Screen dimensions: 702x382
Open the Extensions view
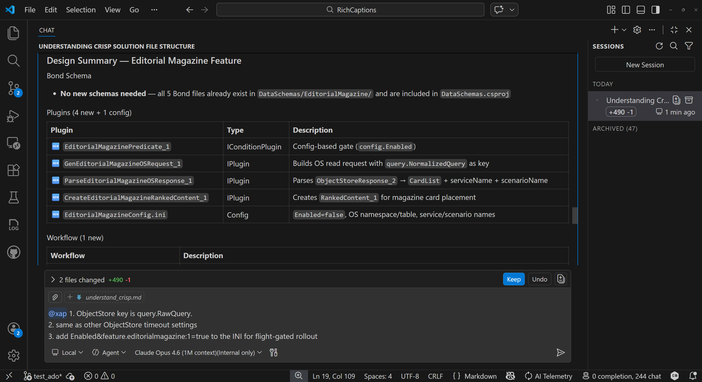[13, 170]
